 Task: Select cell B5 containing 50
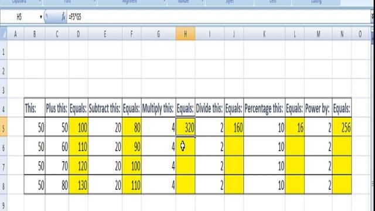[x=35, y=127]
